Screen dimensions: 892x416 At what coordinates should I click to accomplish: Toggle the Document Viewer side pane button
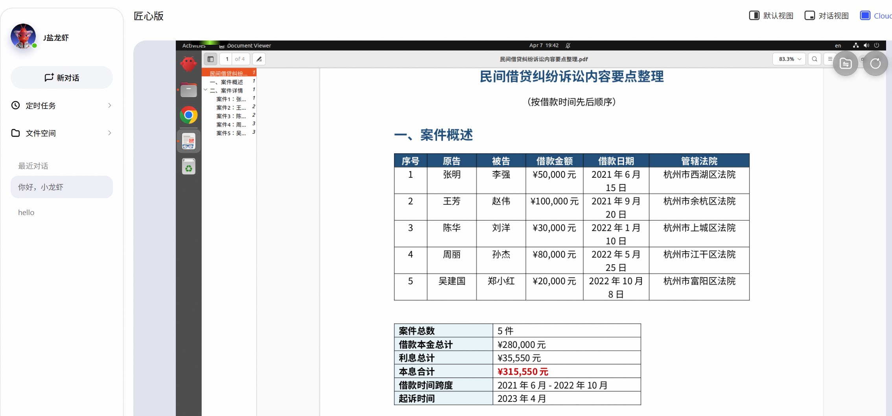click(210, 59)
